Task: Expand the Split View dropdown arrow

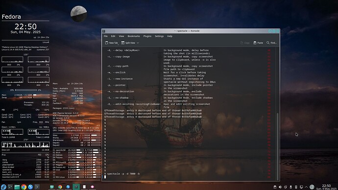Action: [138, 43]
